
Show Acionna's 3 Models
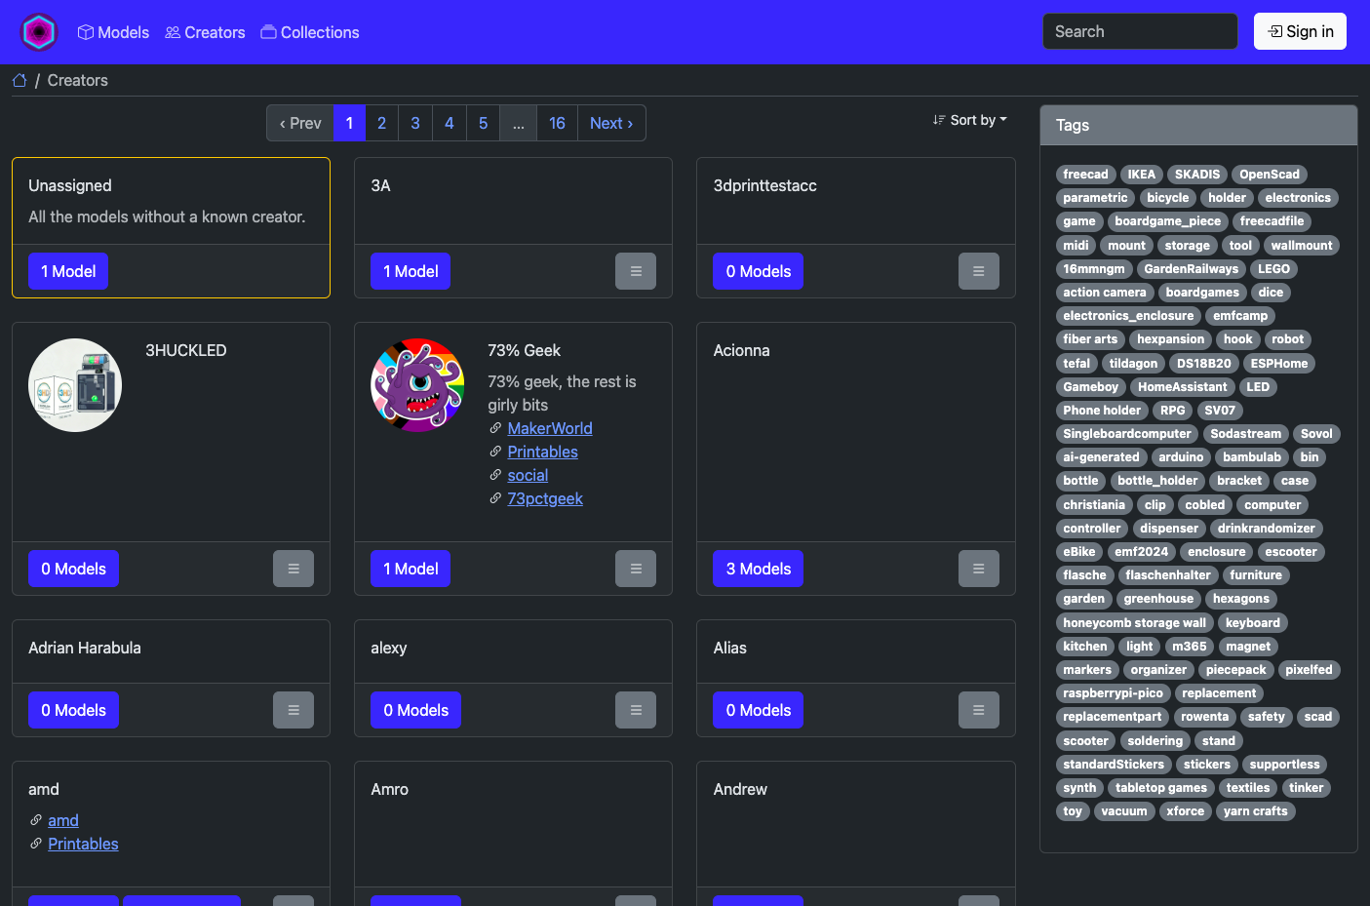(758, 569)
